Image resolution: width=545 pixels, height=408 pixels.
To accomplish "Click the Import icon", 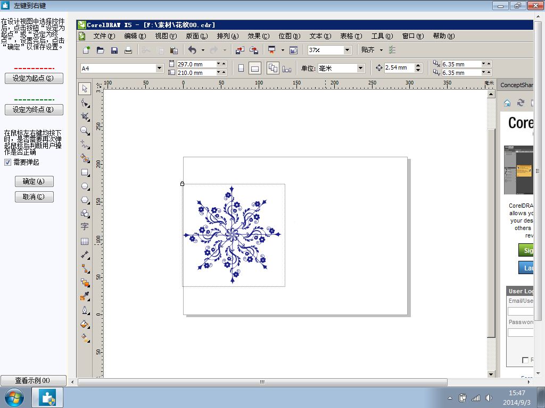I will tap(240, 50).
